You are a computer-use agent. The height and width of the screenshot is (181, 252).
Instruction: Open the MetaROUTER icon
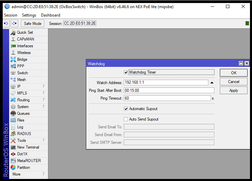(13, 161)
